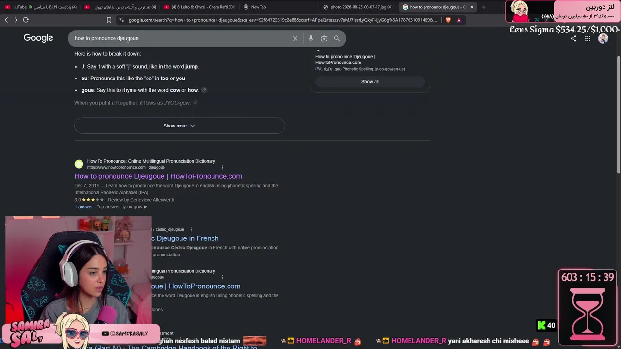Switch to the photo_2026-08-25 jpg tab
Screen dimensions: 621x349
click(359, 7)
